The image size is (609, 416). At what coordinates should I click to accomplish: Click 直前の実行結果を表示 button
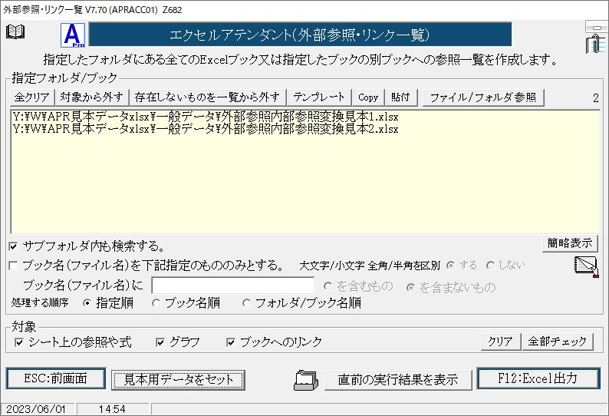[398, 380]
